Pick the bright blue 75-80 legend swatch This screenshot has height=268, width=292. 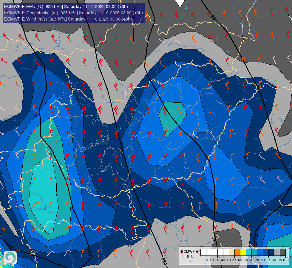(260, 252)
